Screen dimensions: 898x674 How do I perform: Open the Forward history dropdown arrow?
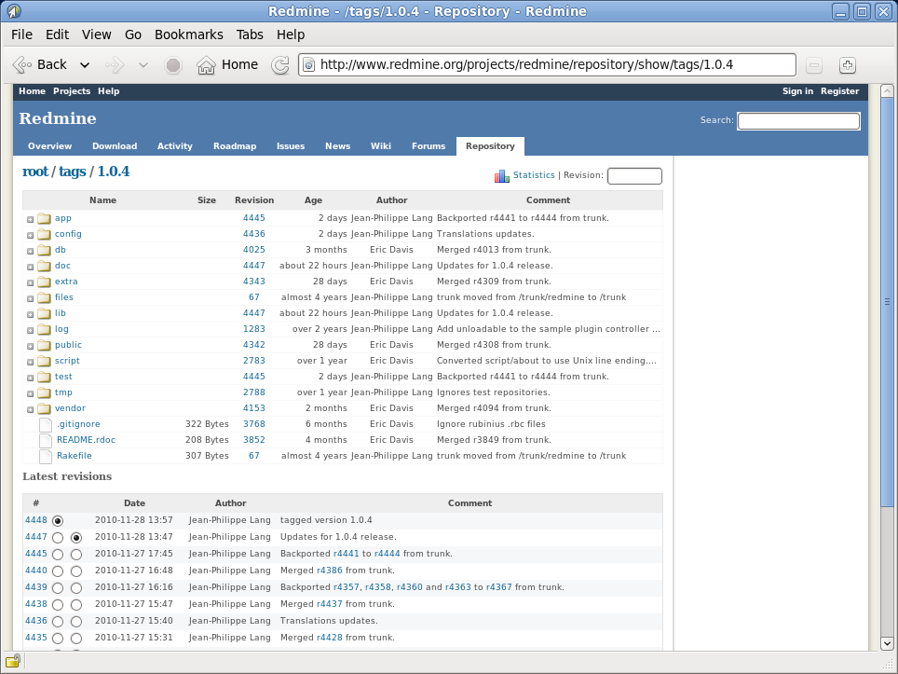pos(143,64)
